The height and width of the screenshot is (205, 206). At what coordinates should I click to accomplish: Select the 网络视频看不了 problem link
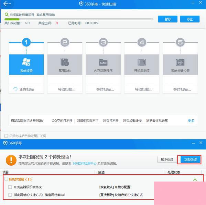(88, 121)
